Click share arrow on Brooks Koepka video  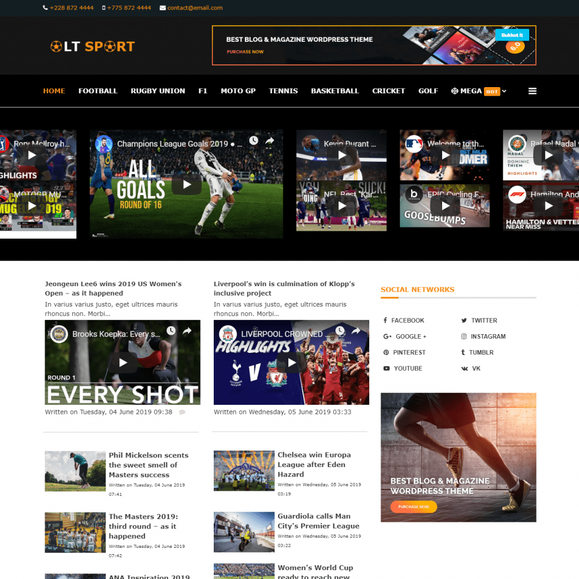coord(187,331)
